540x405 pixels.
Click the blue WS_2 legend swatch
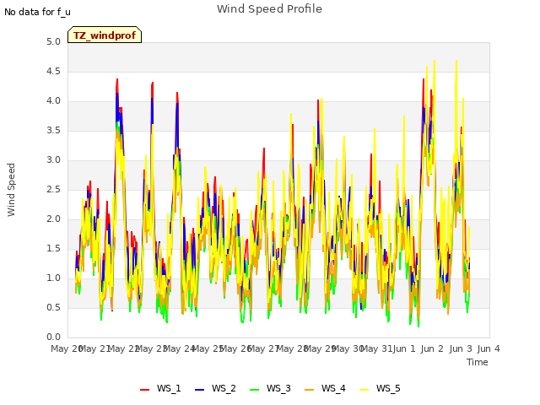point(199,389)
